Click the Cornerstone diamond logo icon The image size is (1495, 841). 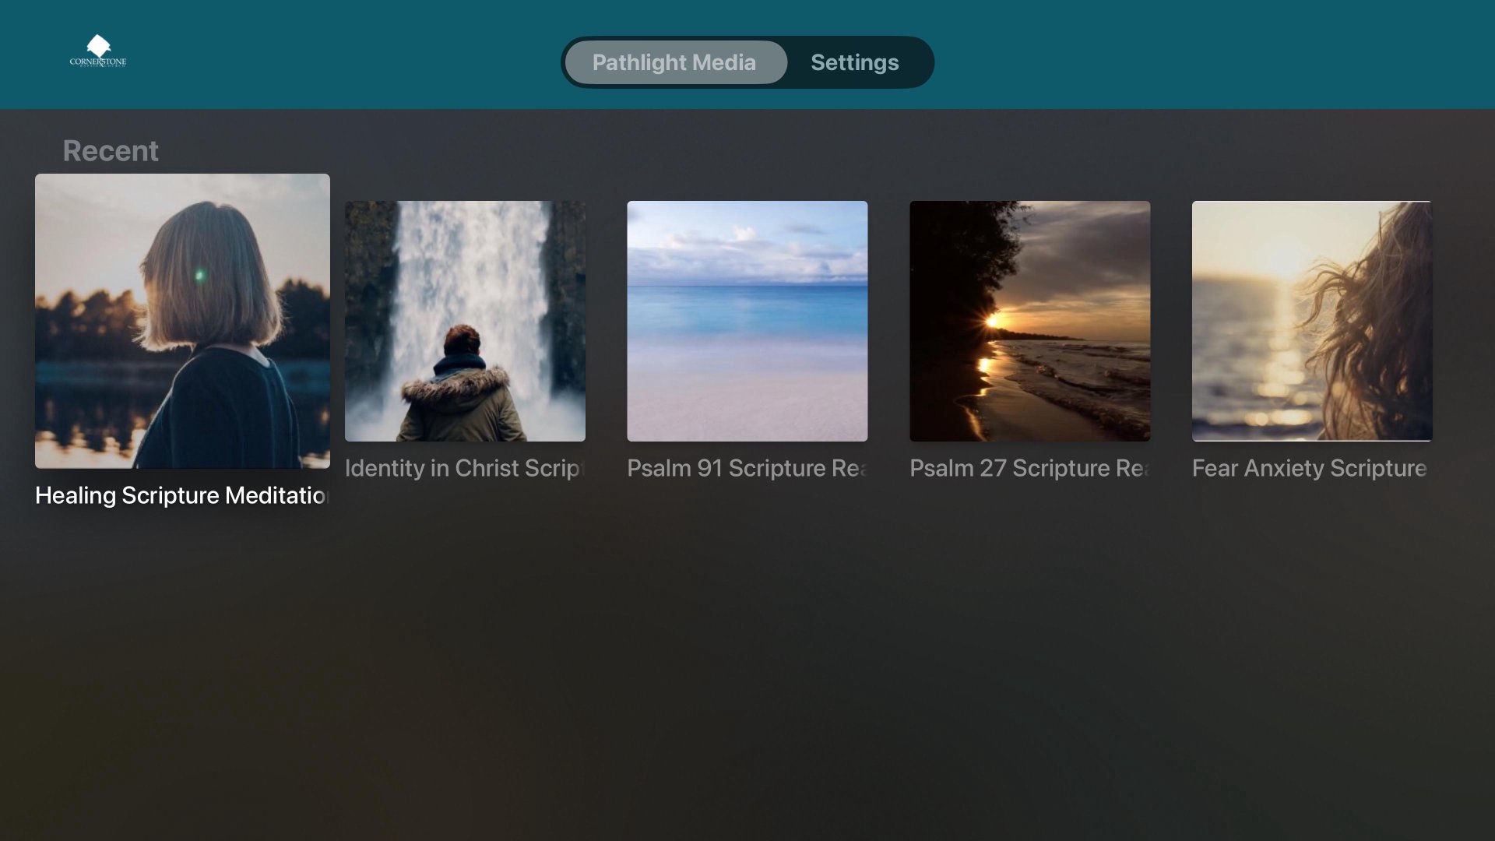[98, 45]
